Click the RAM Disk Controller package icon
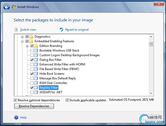 tap(36, 83)
